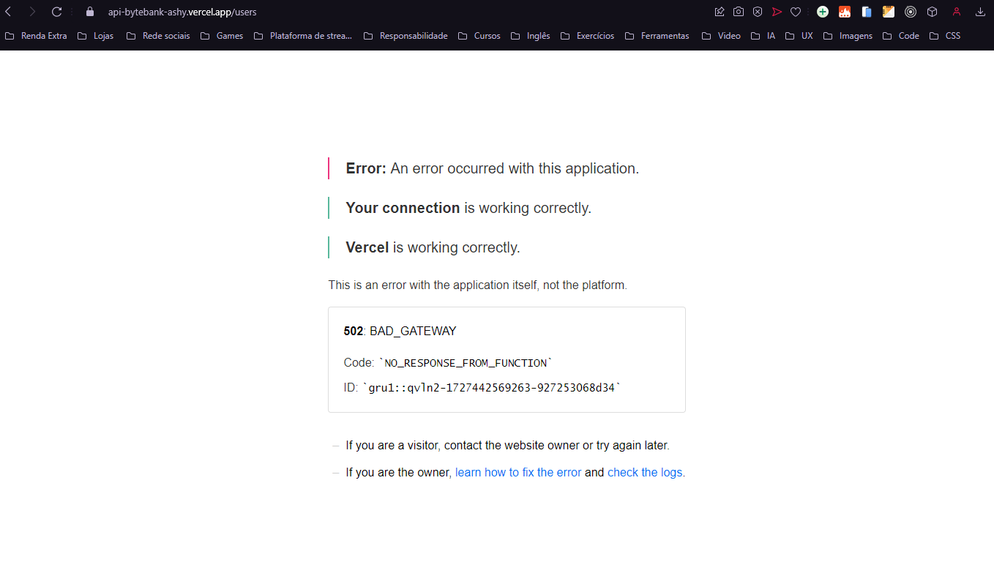Viewport: 994px width, 584px height.
Task: Open the Ferramentas bookmarks folder
Action: point(657,36)
